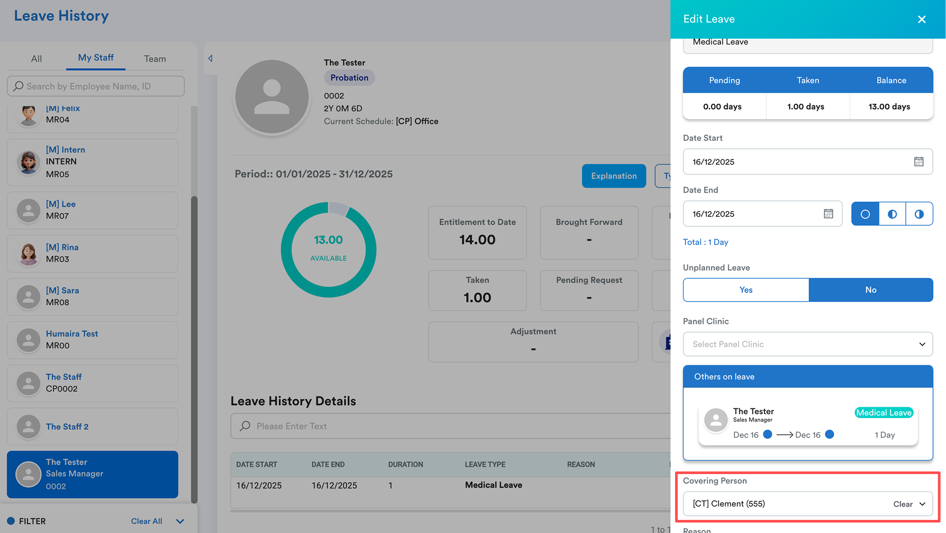Clear the selected Covering Person
Image resolution: width=946 pixels, height=533 pixels.
pyautogui.click(x=903, y=504)
